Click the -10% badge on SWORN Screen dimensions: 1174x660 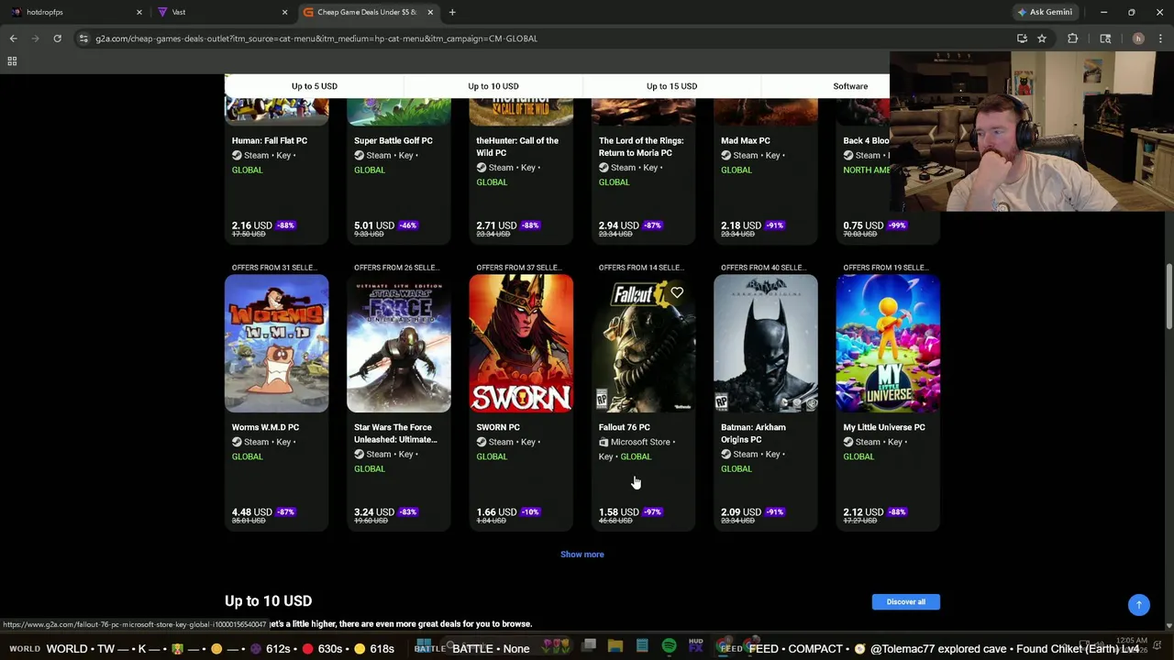point(530,512)
